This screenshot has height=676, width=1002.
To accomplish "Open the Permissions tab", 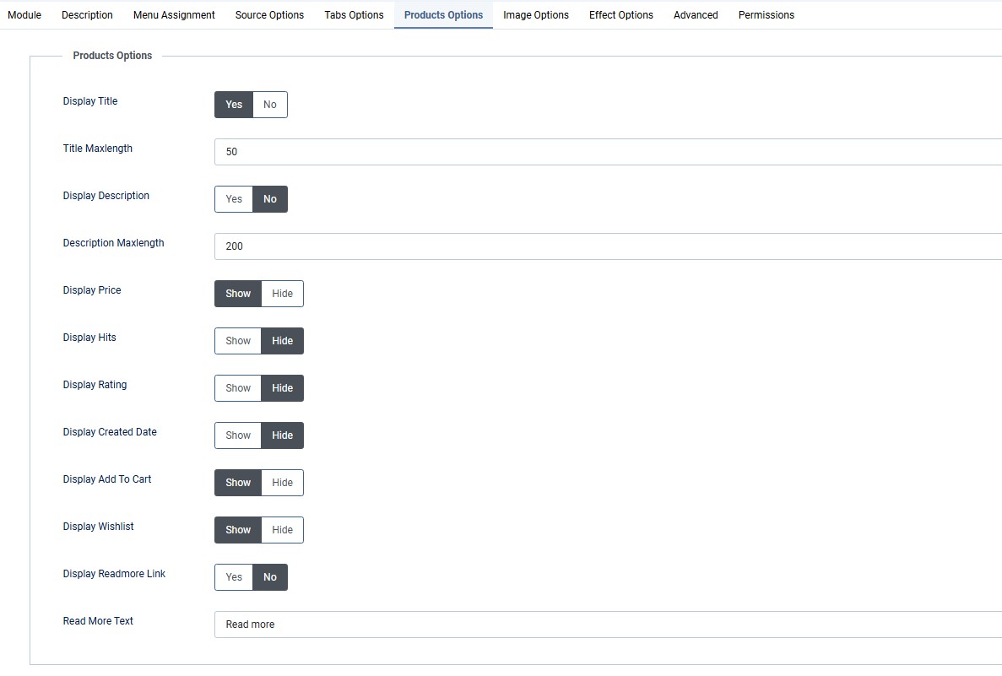I will point(766,15).
